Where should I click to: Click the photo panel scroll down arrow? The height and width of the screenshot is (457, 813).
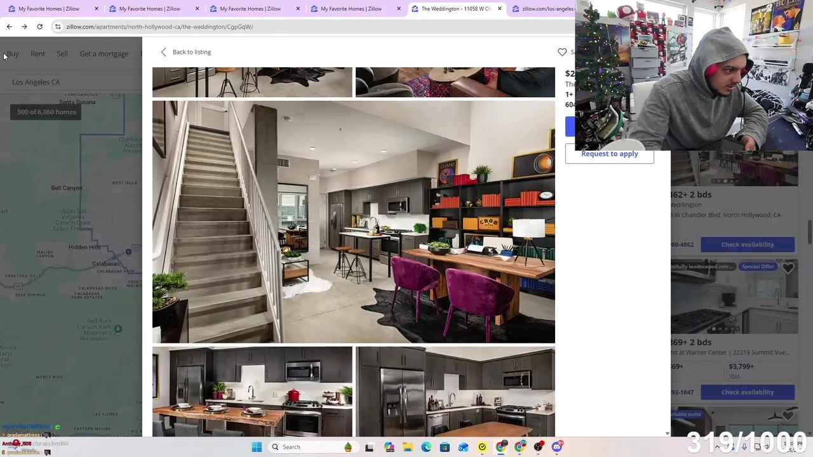[x=667, y=434]
